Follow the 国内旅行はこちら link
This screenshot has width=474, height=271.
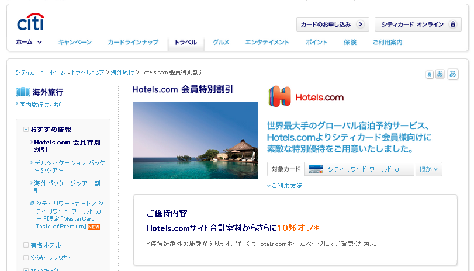click(41, 105)
